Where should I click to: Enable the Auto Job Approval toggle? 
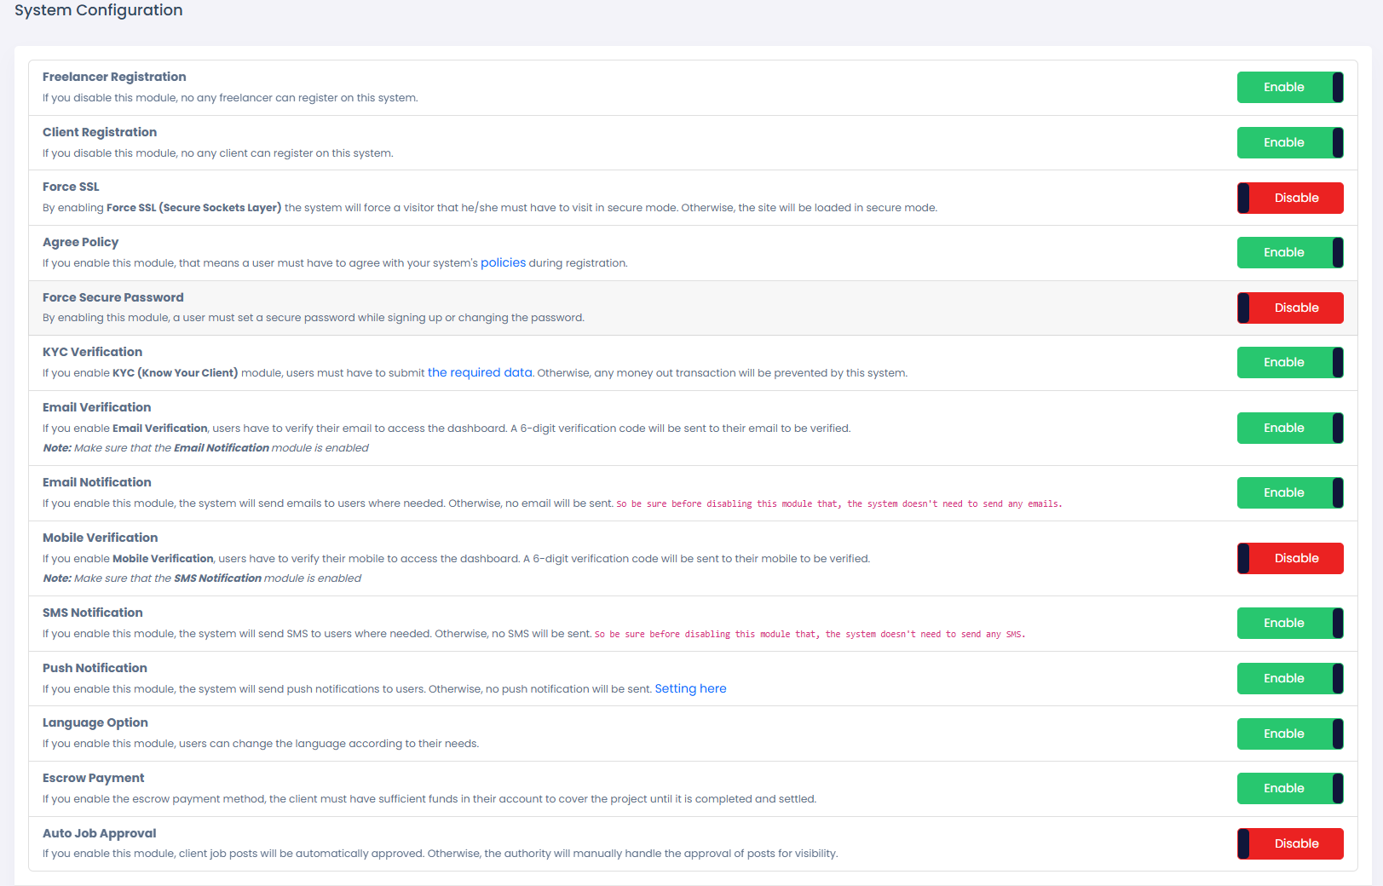coord(1289,844)
